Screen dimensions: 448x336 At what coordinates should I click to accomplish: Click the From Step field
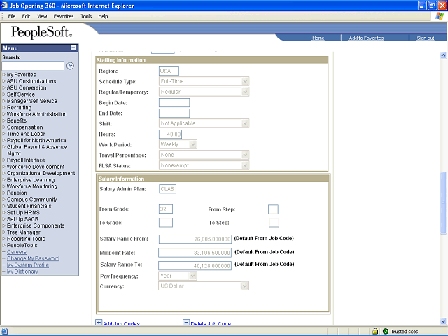[x=273, y=209]
